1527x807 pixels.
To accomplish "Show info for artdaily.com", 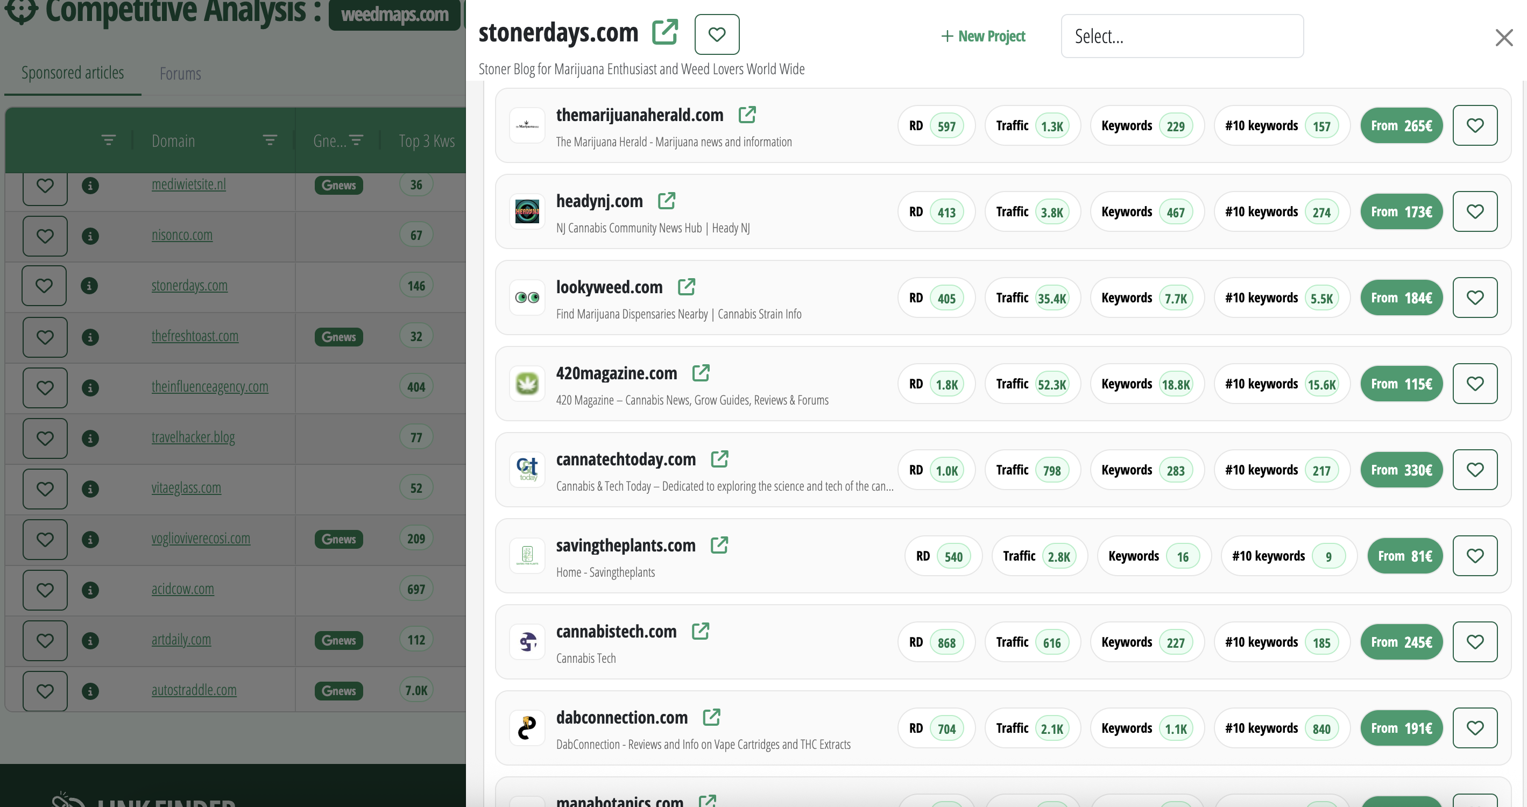I will [90, 641].
